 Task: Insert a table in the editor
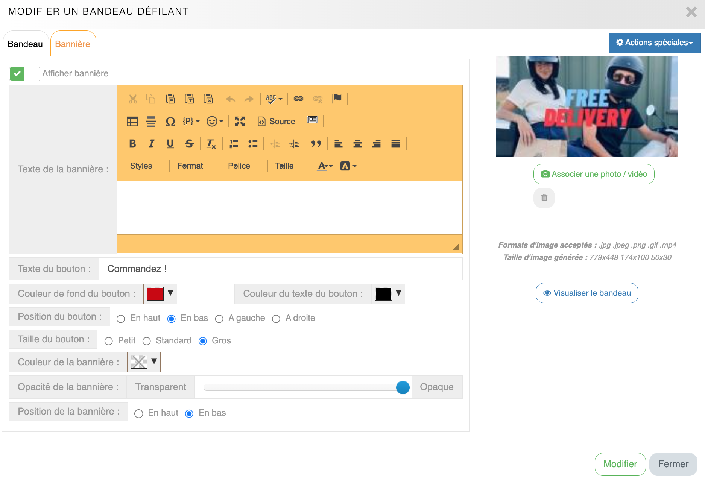point(132,121)
